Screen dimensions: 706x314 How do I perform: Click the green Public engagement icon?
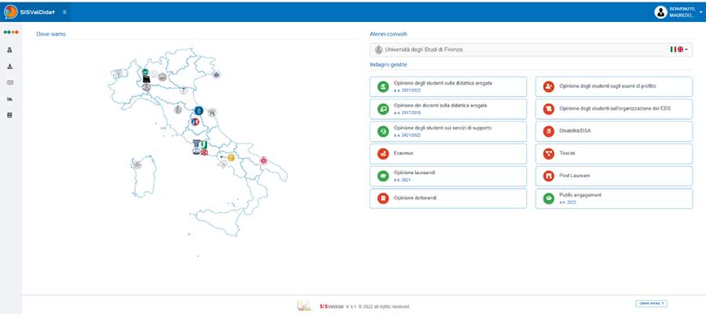[549, 199]
